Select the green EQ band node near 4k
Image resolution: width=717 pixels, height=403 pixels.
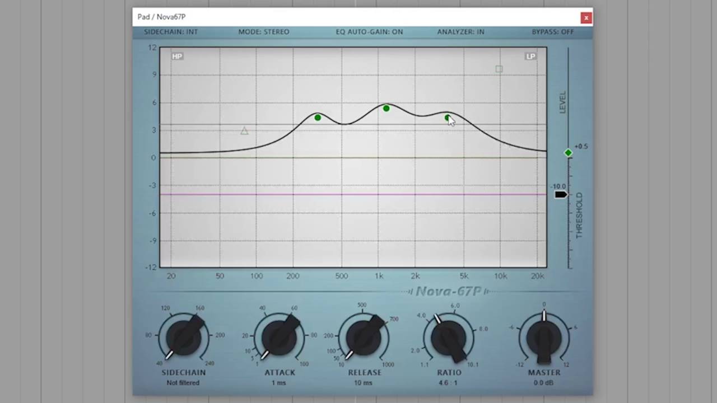pos(447,118)
